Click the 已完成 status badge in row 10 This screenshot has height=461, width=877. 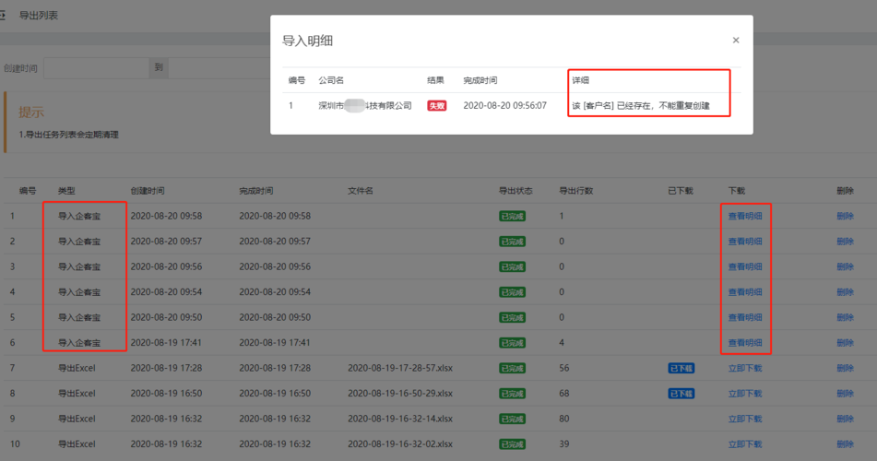pos(512,444)
